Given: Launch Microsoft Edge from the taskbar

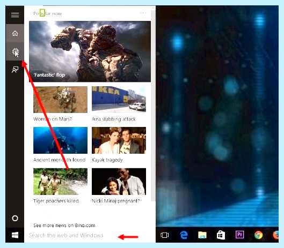Looking at the screenshot, I should pos(184,235).
